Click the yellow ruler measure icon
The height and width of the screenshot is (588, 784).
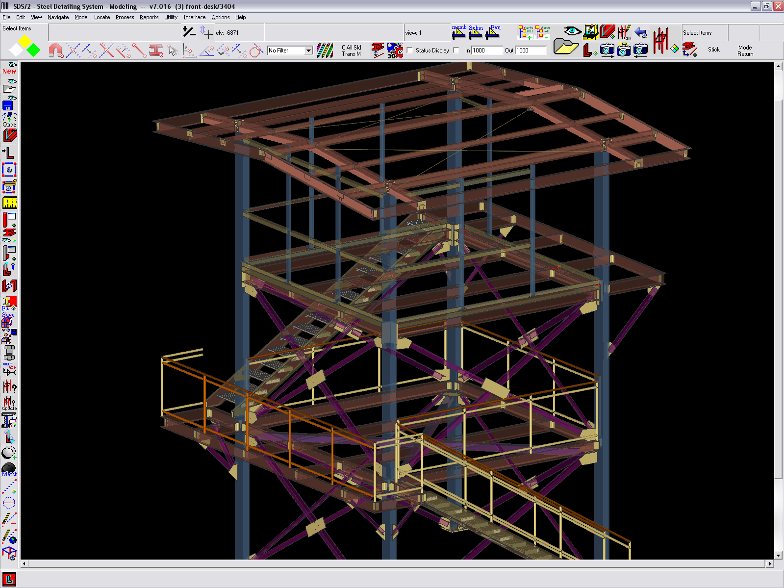[9, 203]
